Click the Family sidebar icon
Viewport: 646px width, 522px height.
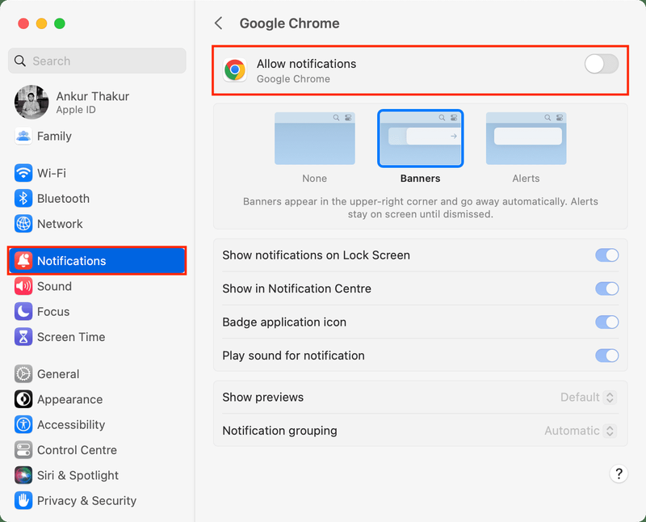click(23, 136)
